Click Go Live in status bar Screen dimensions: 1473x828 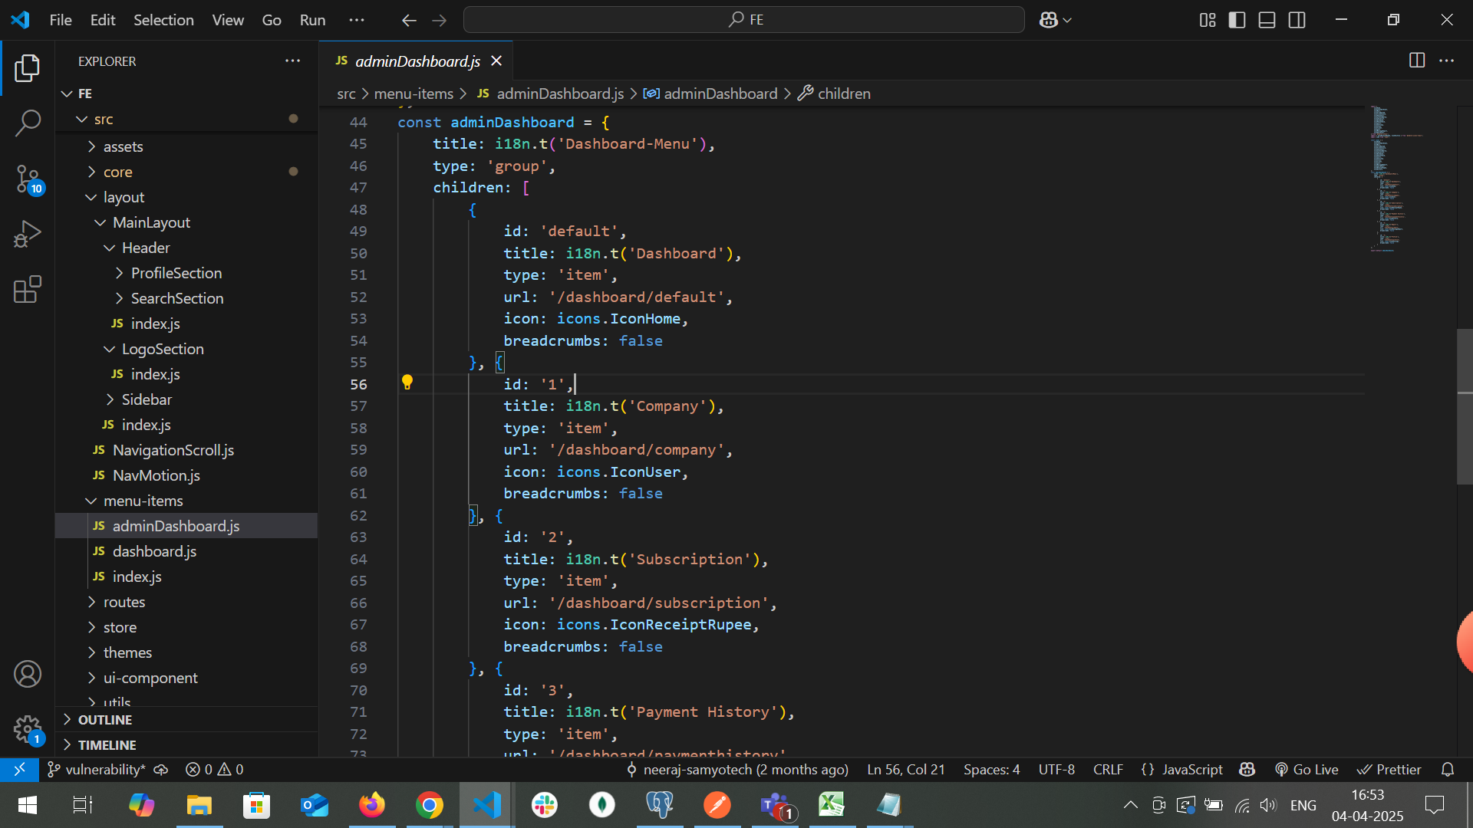1307,769
